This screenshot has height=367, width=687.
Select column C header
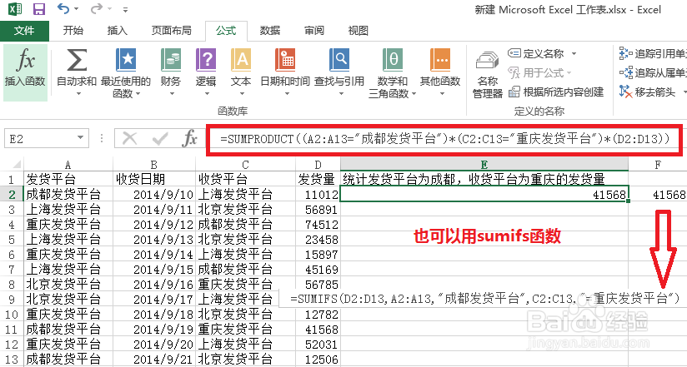click(x=245, y=165)
